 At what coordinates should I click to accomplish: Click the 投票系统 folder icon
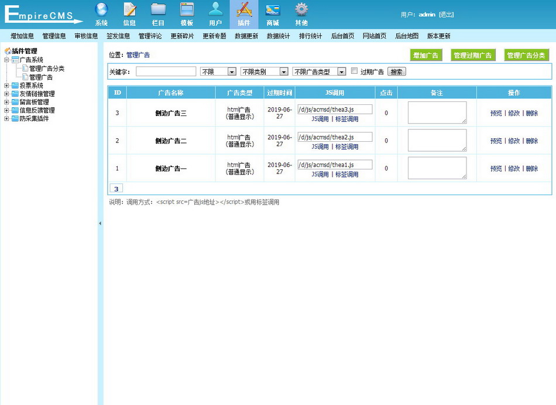coord(15,86)
